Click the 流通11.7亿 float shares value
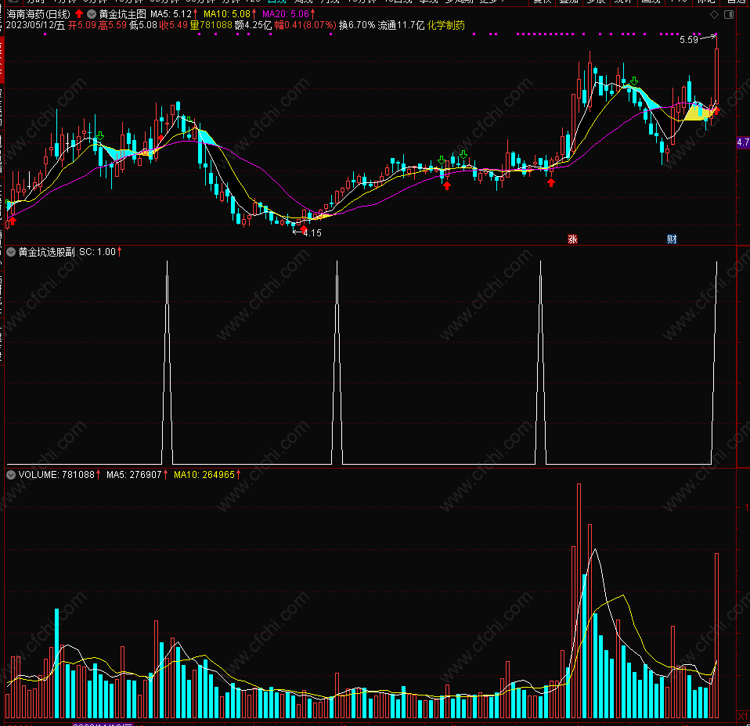The width and height of the screenshot is (750, 726). [x=401, y=25]
